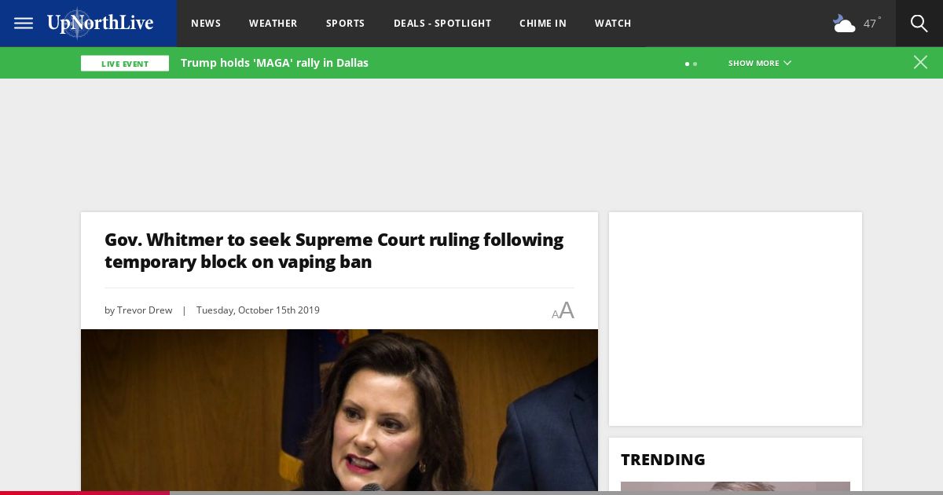Click the large A text size

coord(567,310)
